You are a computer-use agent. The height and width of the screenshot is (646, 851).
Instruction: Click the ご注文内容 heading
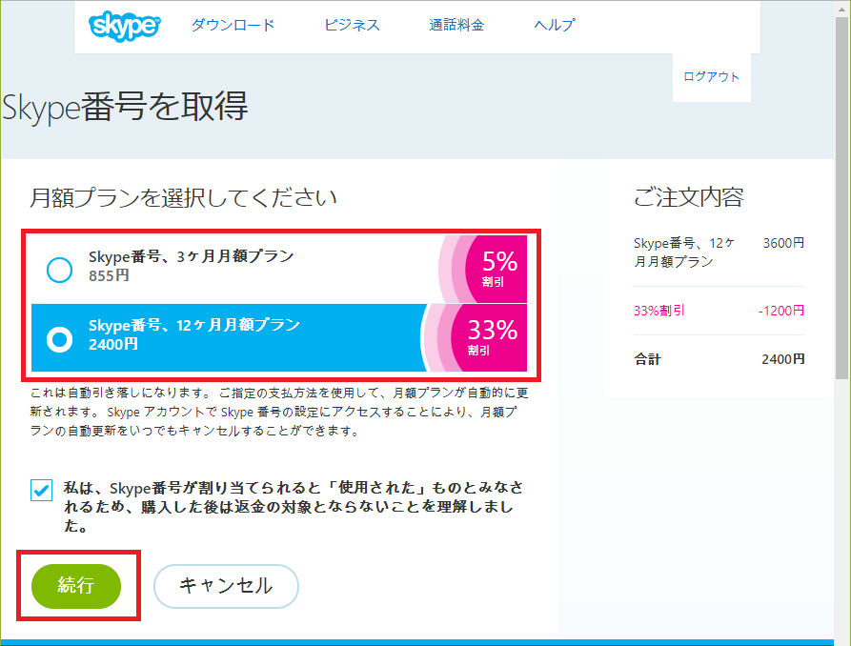coord(689,197)
